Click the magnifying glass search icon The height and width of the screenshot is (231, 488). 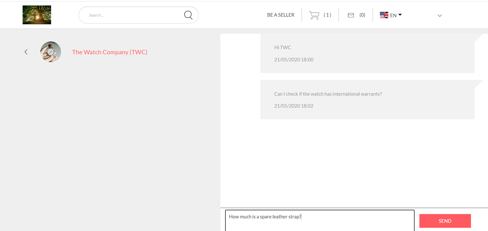click(x=188, y=15)
